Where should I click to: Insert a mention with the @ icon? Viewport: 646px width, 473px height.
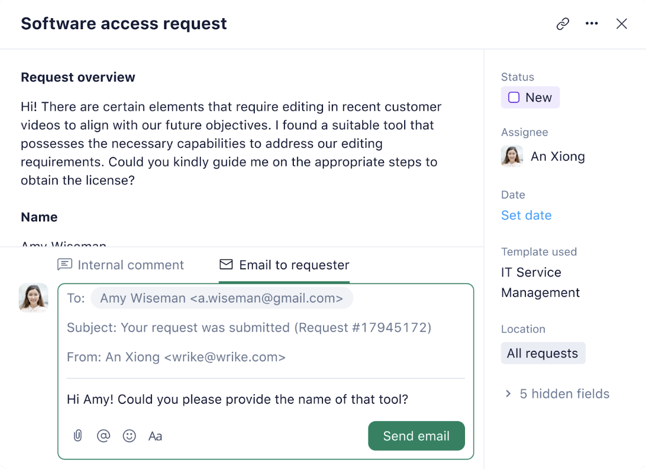pyautogui.click(x=104, y=436)
